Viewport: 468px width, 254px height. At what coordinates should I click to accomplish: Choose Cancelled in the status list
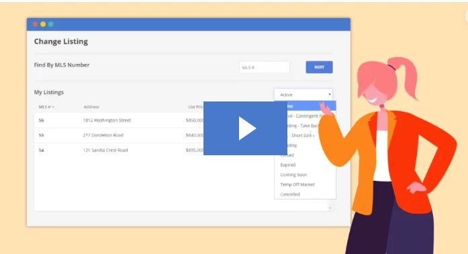click(x=290, y=194)
